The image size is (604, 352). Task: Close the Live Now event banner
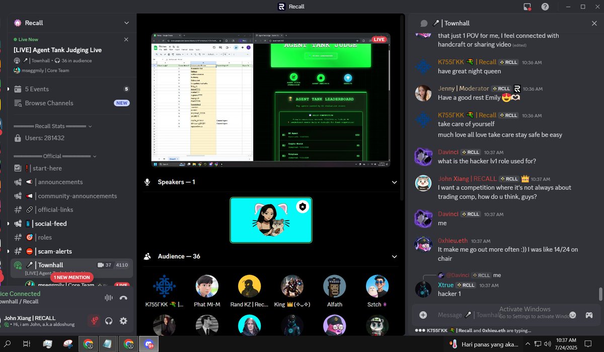[x=126, y=39]
